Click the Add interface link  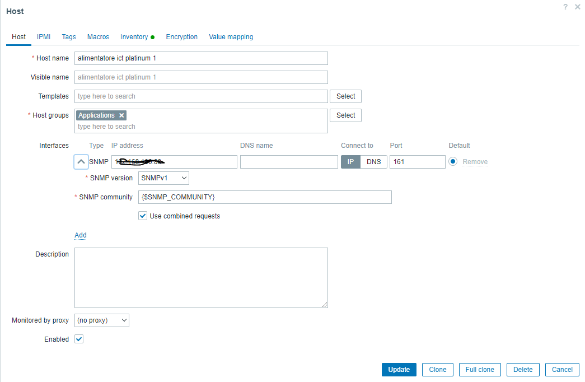tap(81, 235)
